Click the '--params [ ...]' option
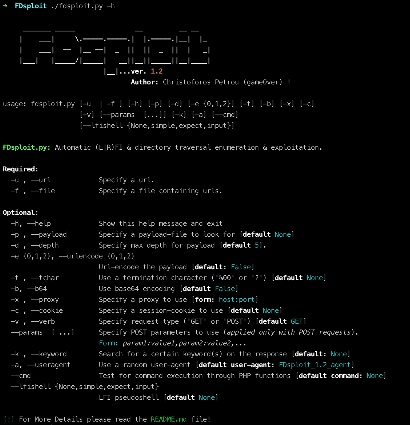Viewport: 410px width, 425px height. [x=43, y=332]
